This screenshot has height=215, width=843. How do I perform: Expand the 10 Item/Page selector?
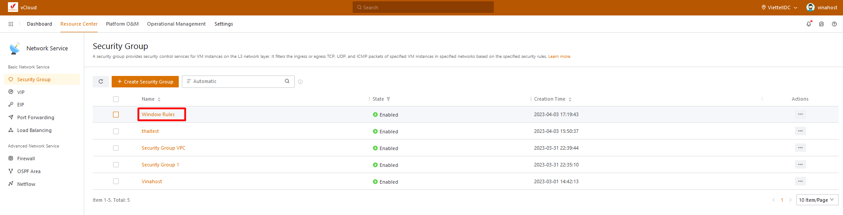click(817, 200)
